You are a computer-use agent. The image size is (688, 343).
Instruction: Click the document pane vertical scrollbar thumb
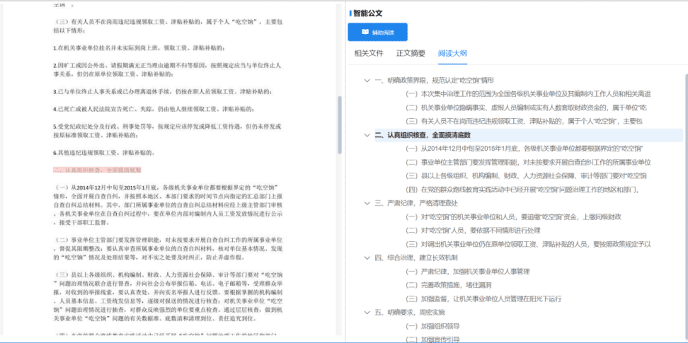340,124
